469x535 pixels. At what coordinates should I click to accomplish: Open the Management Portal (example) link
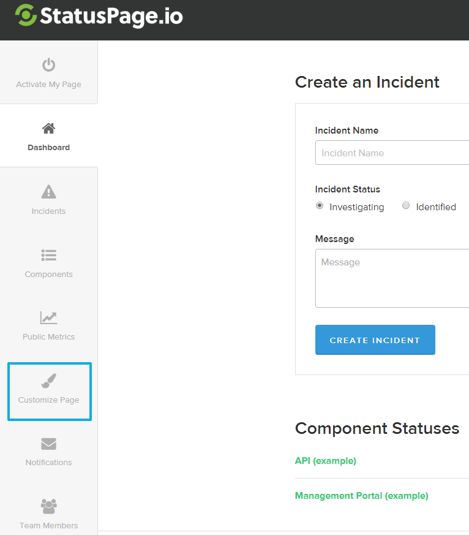[361, 496]
